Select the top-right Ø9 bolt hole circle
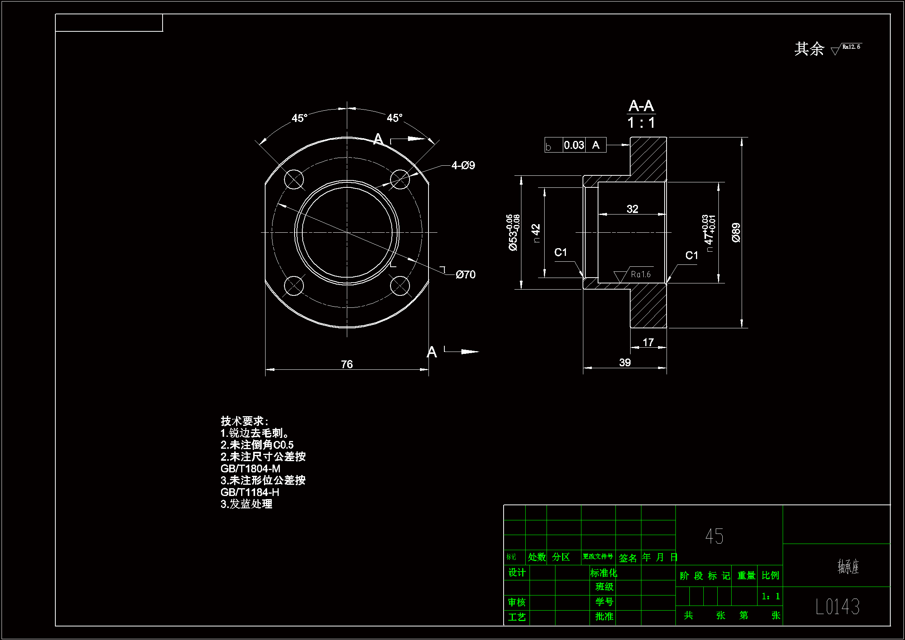This screenshot has width=905, height=640. coord(400,179)
